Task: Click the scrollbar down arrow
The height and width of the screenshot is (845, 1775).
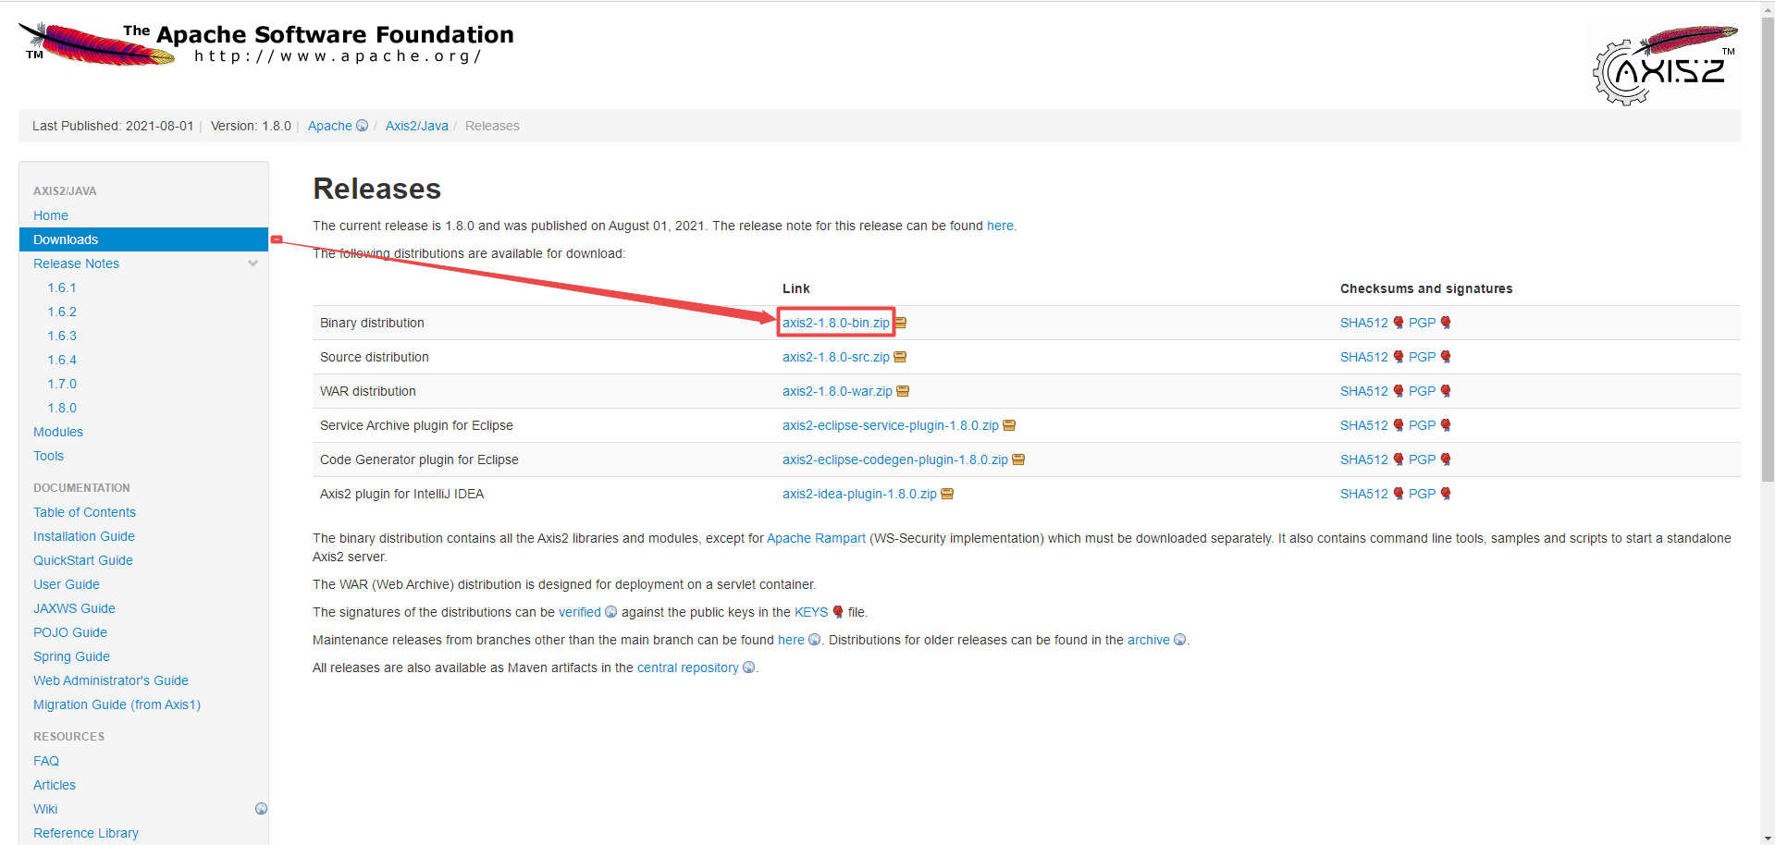Action: [x=1767, y=837]
